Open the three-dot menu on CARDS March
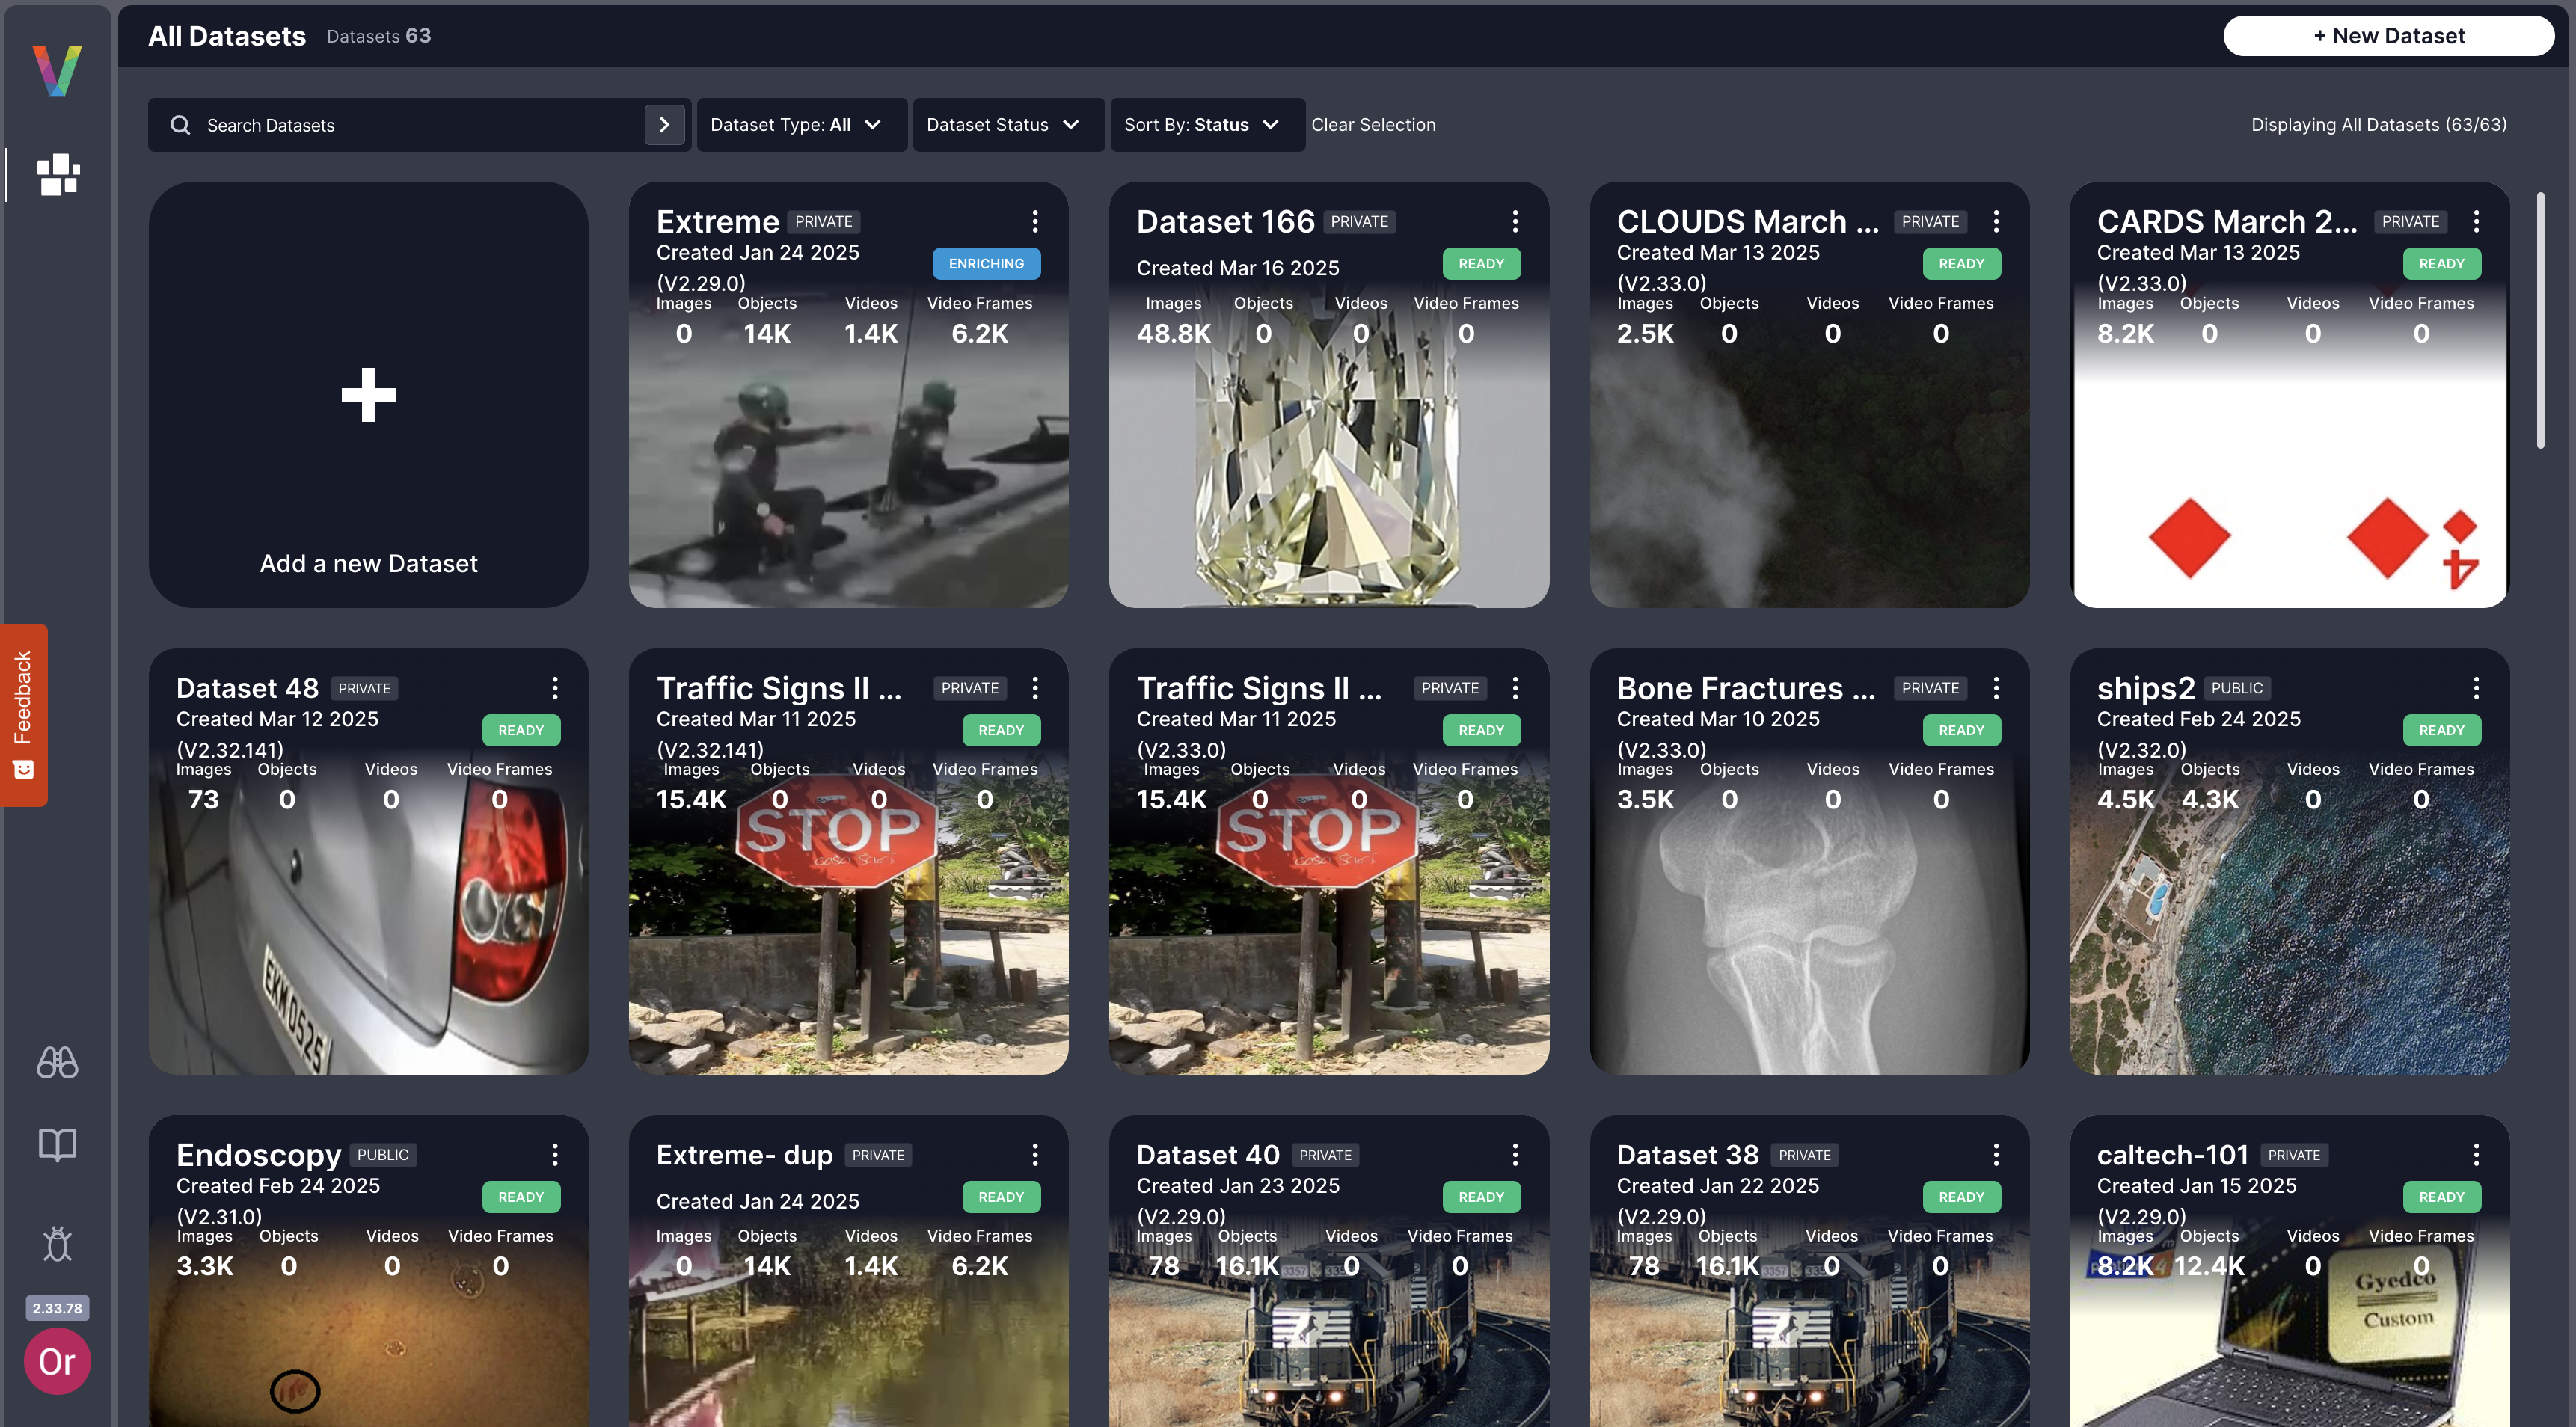The width and height of the screenshot is (2576, 1427). (2476, 221)
